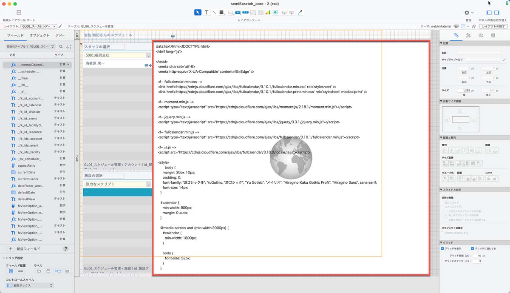Open the layout selector GL06 dropdown
The height and width of the screenshot is (293, 510).
[39, 26]
